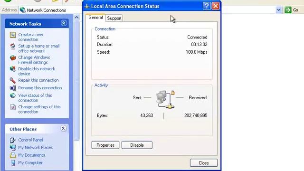Click the Change settings of this connection icon
This screenshot has width=304, height=171.
point(13,107)
